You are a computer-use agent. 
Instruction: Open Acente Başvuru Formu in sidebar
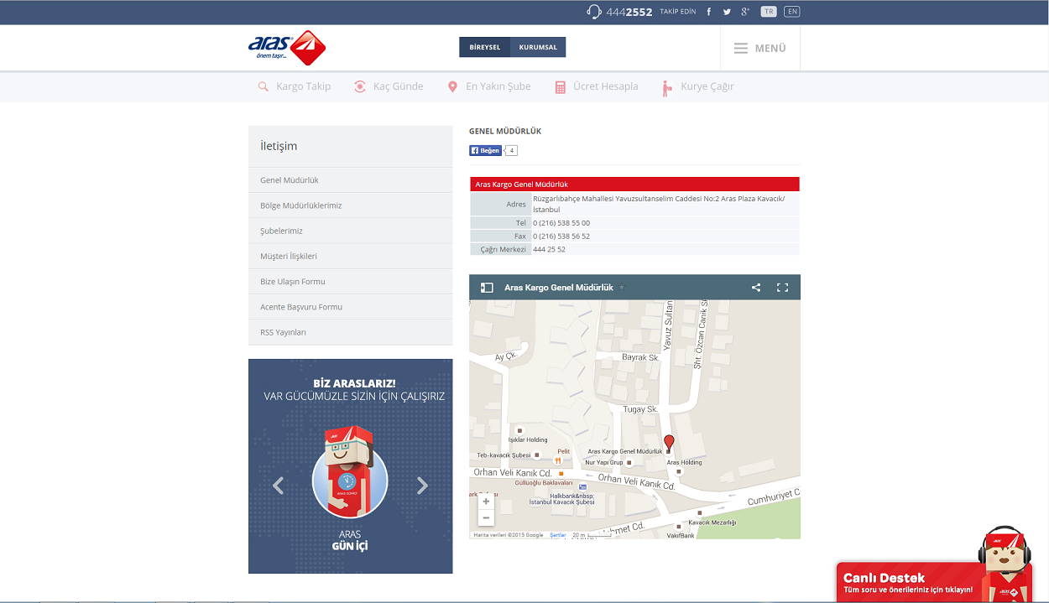click(350, 307)
